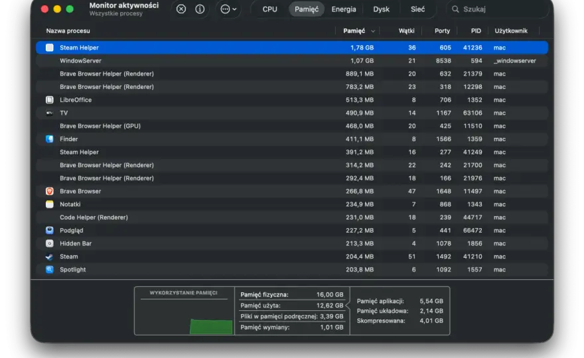Viewport: 584px width, 358px height.
Task: Select Brave Browser Helper (Renderer) 292,4 MB row
Action: (x=292, y=178)
